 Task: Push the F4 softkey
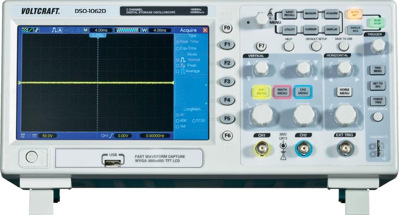click(227, 100)
